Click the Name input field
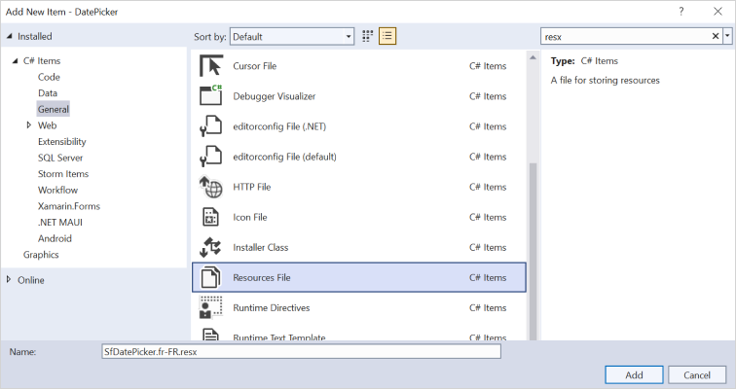 (302, 351)
